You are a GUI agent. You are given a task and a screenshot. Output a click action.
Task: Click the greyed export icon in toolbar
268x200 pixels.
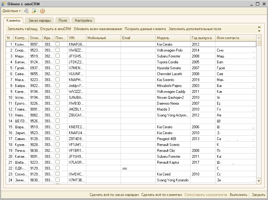[x=26, y=11]
